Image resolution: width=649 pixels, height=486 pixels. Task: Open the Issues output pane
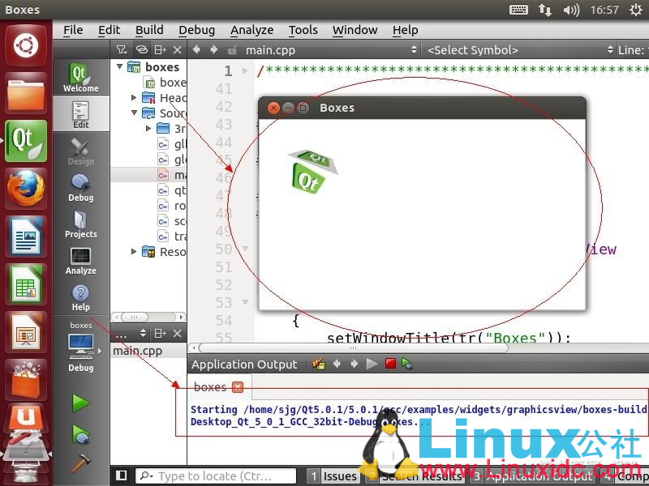tap(333, 476)
